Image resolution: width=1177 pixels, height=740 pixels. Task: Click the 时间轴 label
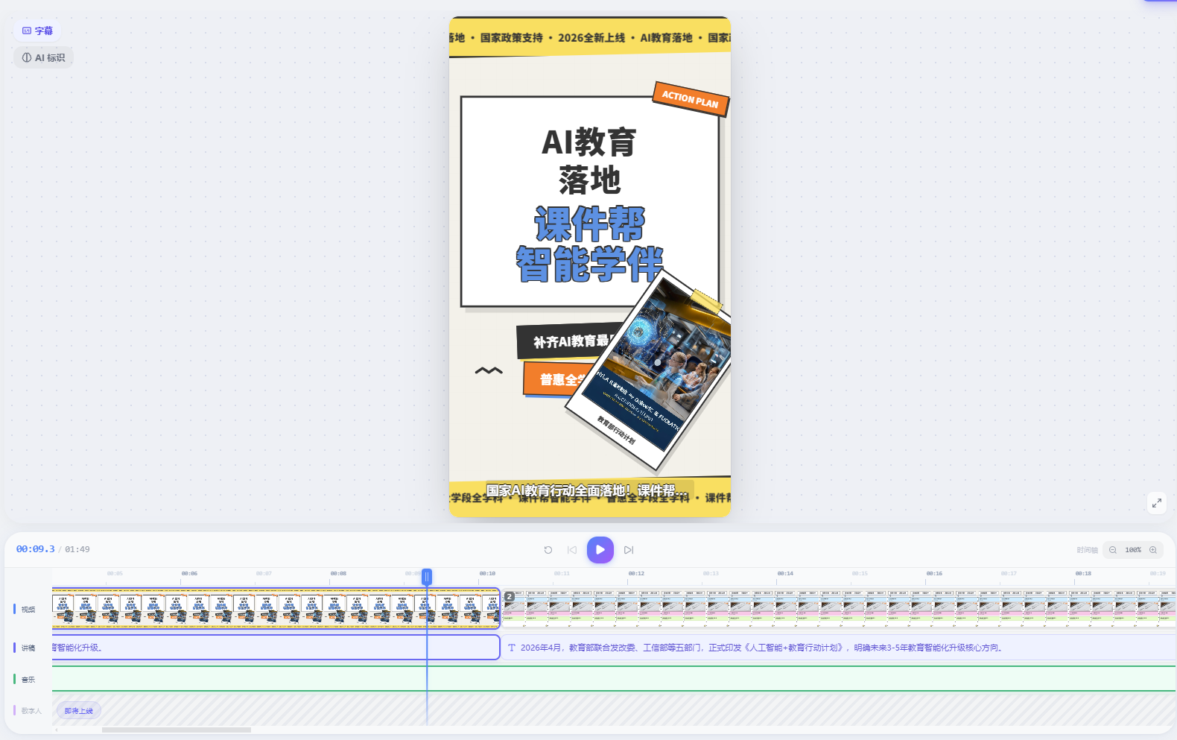click(x=1087, y=550)
